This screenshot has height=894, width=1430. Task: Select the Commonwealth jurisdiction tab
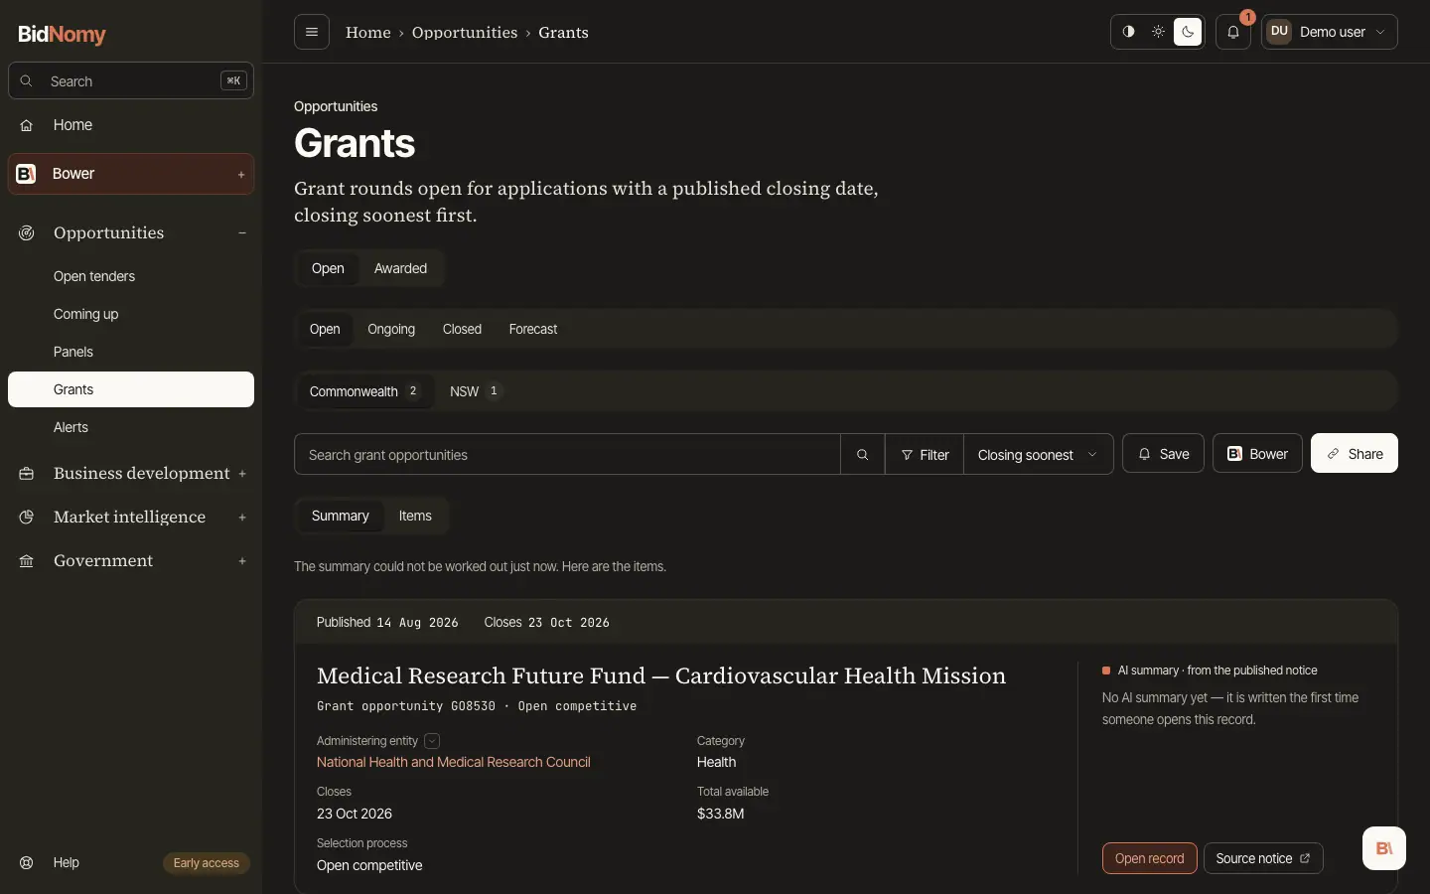click(x=365, y=391)
